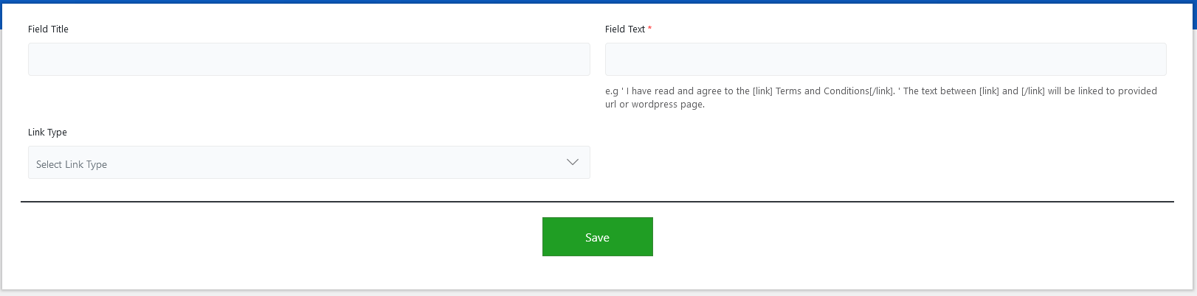Click the Field Text label
Image resolution: width=1197 pixels, height=296 pixels.
tap(624, 29)
